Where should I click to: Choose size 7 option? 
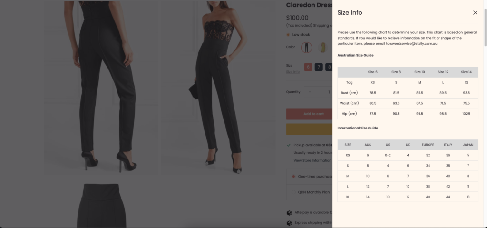coord(319,67)
